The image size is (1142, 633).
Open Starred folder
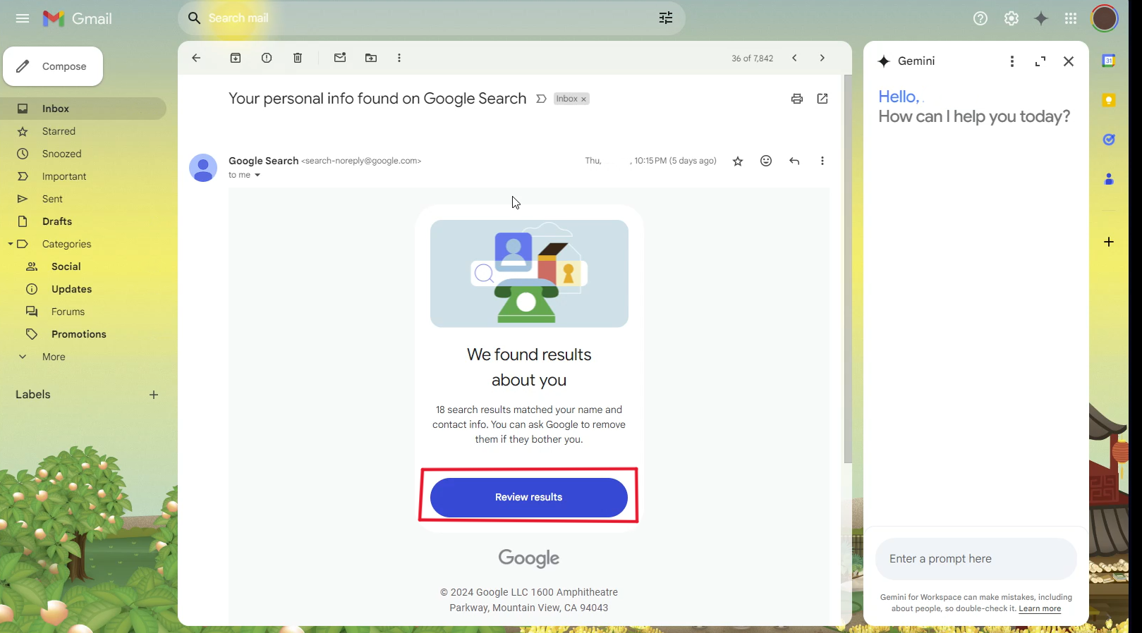tap(83, 131)
